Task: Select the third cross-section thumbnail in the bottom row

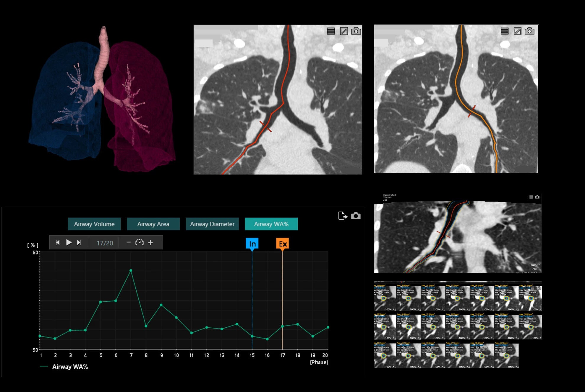Action: pyautogui.click(x=433, y=355)
